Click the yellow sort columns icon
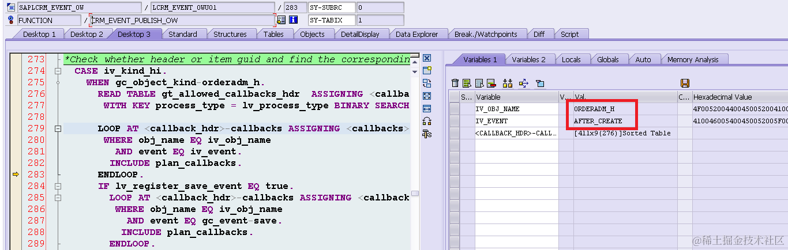788x250 pixels. click(x=508, y=84)
